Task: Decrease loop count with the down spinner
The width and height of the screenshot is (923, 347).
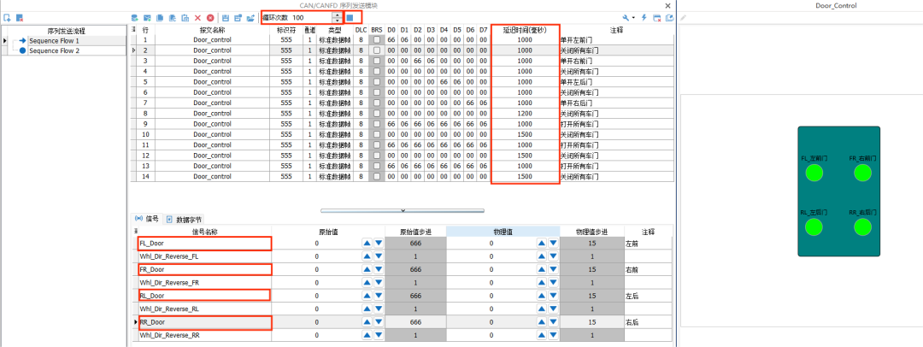Action: coord(337,21)
